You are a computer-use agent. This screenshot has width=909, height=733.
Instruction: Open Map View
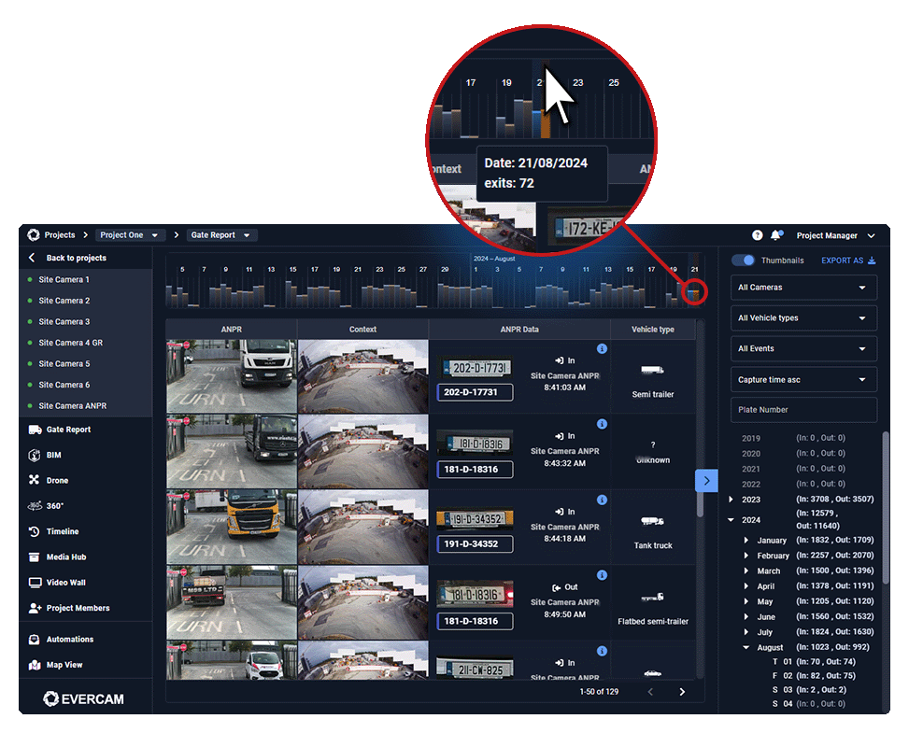[64, 665]
